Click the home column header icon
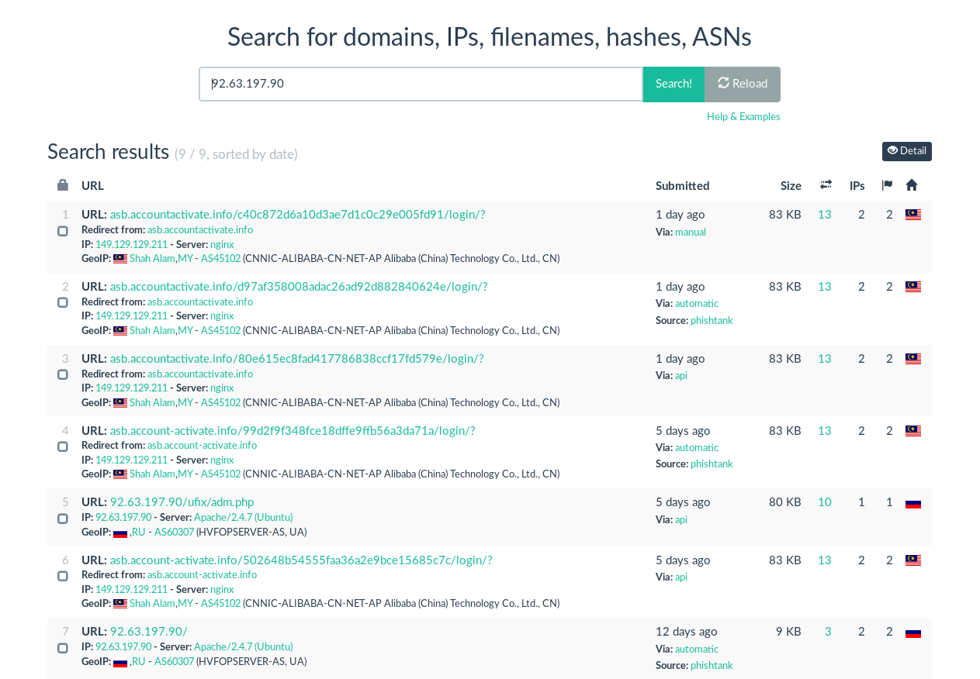Image resolution: width=980 pixels, height=679 pixels. [x=912, y=184]
